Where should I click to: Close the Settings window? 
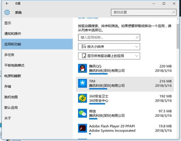tap(174, 4)
